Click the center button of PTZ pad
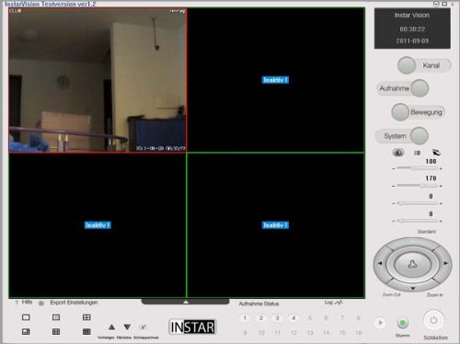 [x=412, y=264]
